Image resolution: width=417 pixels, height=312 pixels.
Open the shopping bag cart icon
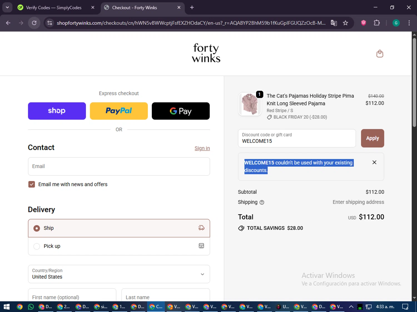tap(380, 54)
